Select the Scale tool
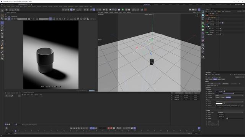 point(2,30)
